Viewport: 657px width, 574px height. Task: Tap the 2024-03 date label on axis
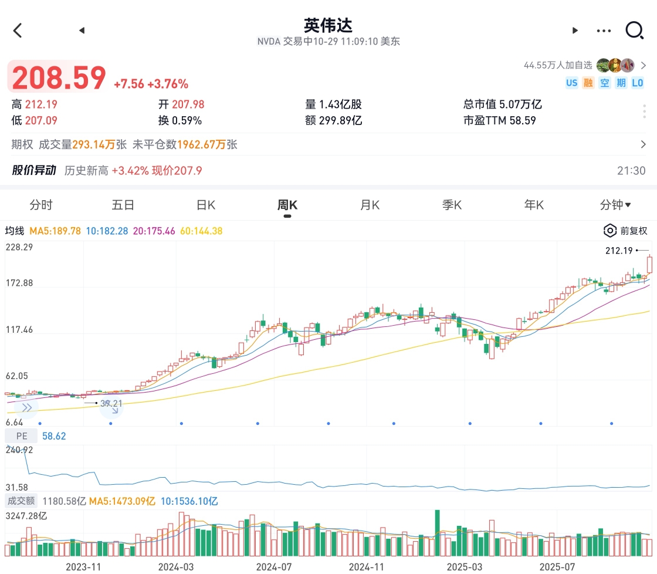point(176,567)
